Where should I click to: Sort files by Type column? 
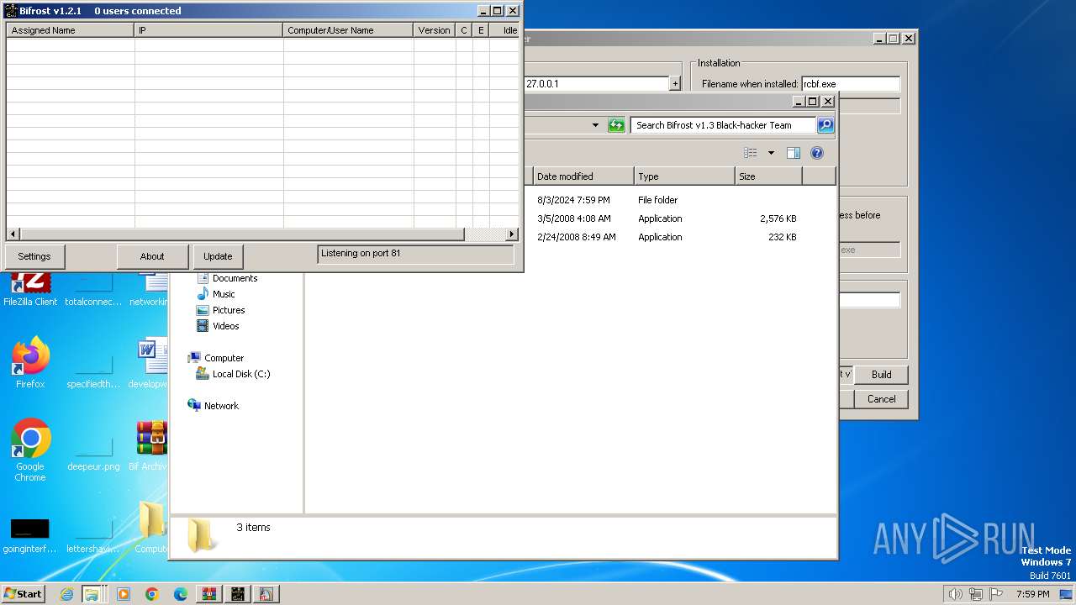[x=684, y=176]
